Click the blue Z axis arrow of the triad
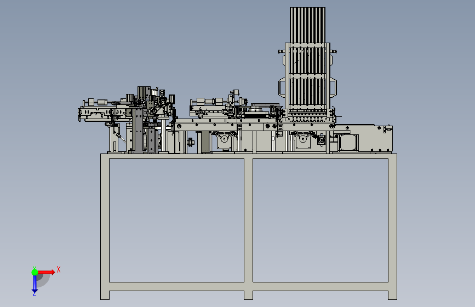Viewport: 475px width, 307px height. [x=35, y=284]
